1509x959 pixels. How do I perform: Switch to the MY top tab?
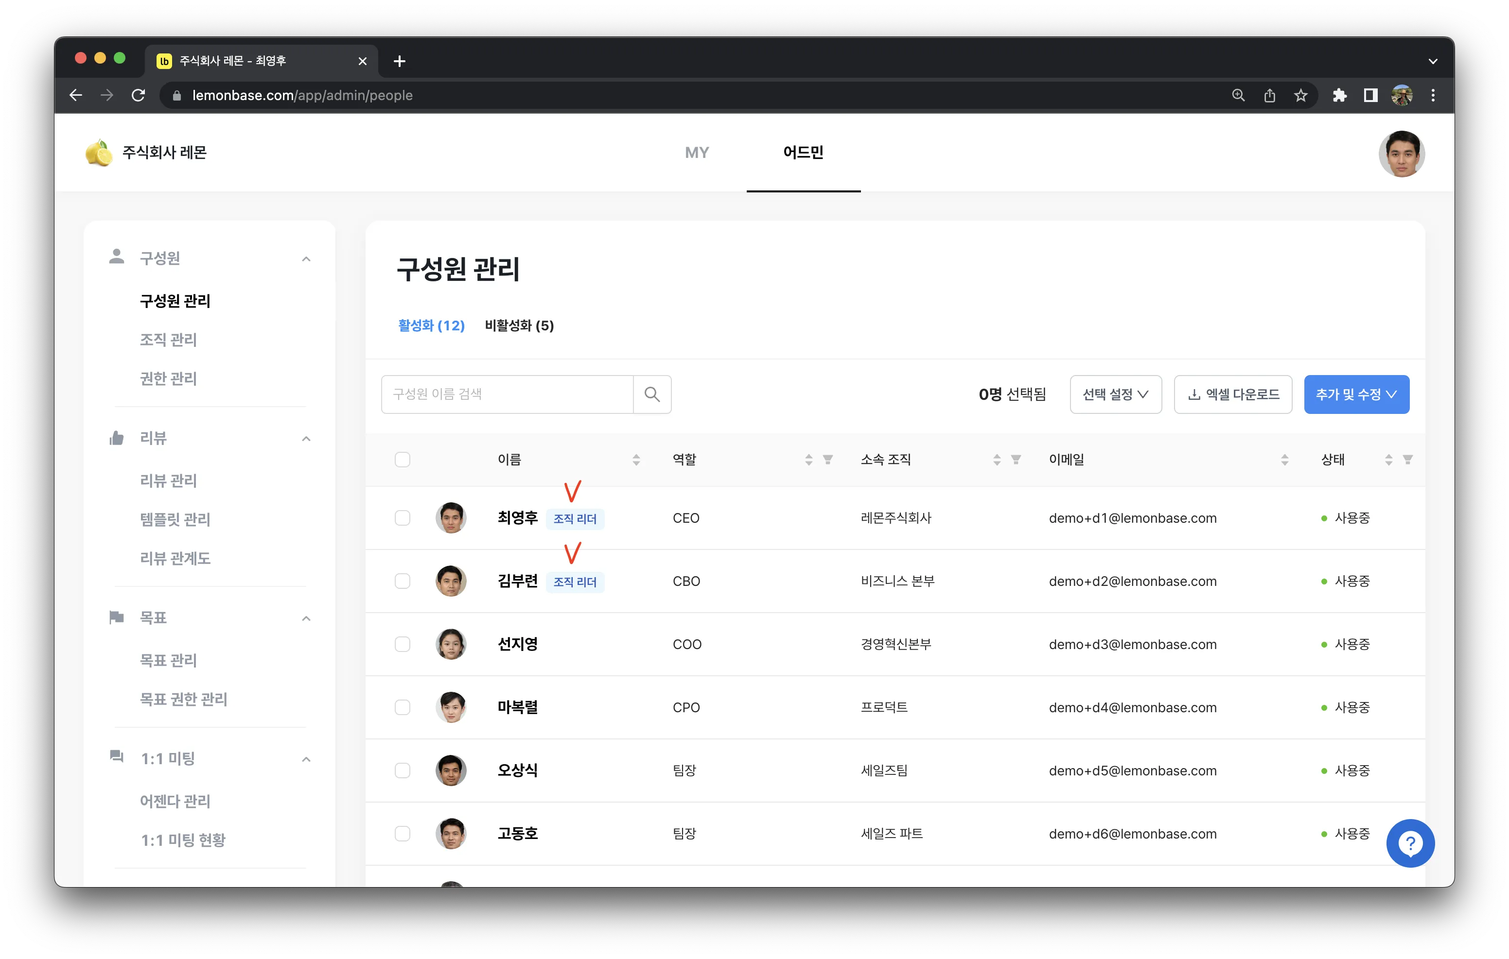coord(696,152)
